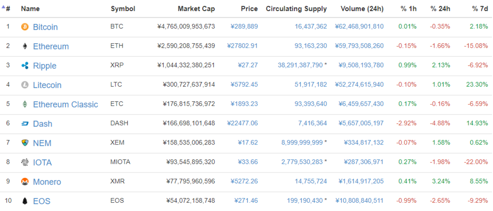The width and height of the screenshot is (493, 211).
Task: Sort by the % 24h header
Action: [441, 9]
